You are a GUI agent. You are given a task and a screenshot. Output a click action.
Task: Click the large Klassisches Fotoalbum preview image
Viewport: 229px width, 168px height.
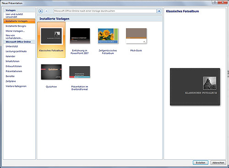[195, 87]
